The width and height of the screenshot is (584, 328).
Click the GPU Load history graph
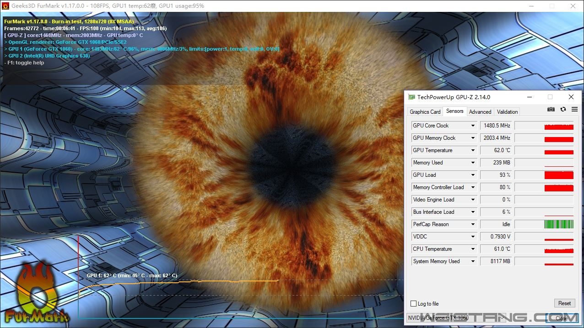coord(544,175)
